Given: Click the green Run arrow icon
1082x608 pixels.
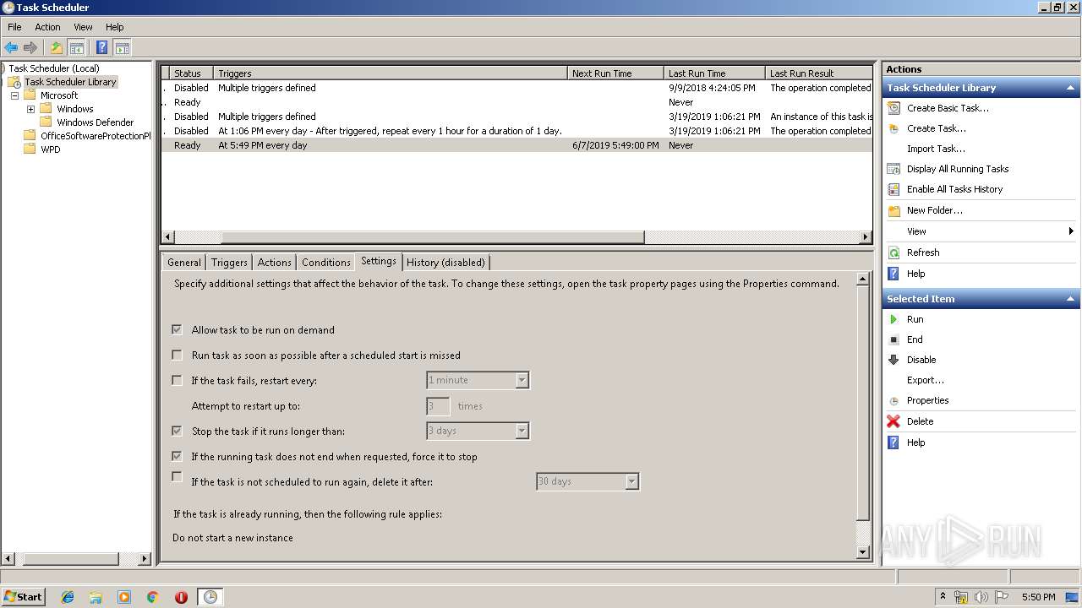Looking at the screenshot, I should click(x=893, y=319).
